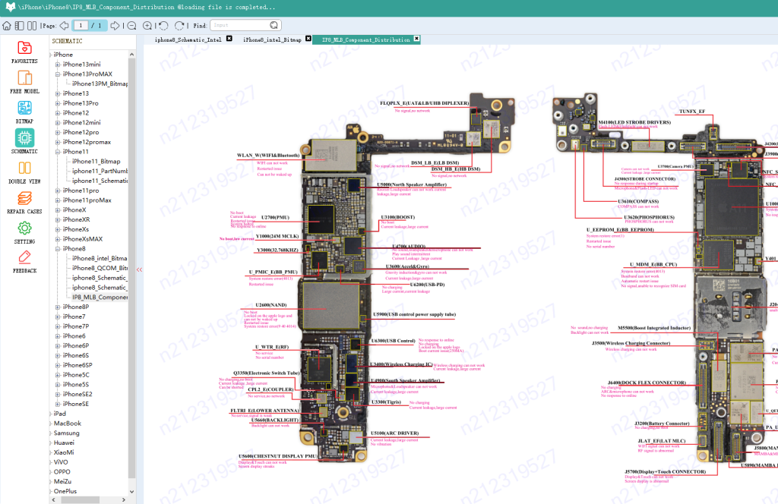Open iPhone13PM_Bitmap file in tree
This screenshot has width=778, height=504.
(x=100, y=83)
